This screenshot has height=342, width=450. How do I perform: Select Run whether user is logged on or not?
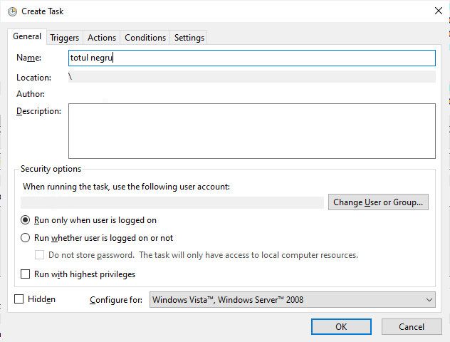25,238
